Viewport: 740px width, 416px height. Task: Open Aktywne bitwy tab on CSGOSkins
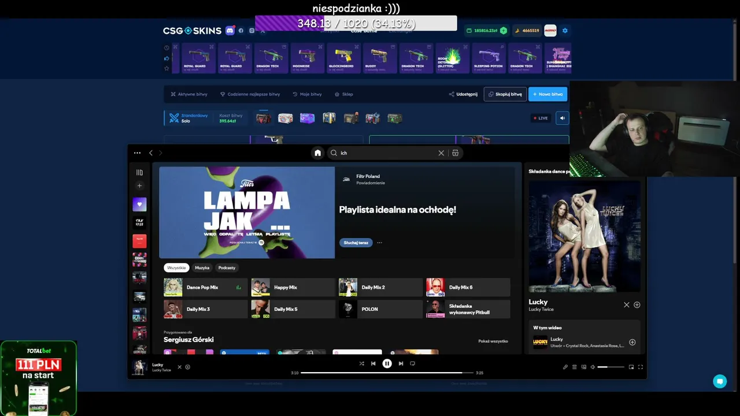pyautogui.click(x=189, y=94)
